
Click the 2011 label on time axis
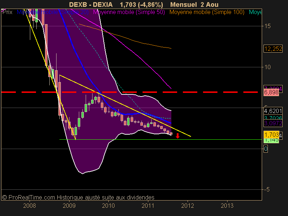click(148, 206)
